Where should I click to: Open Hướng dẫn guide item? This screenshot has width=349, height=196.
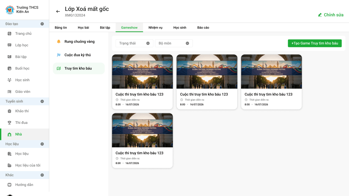(25, 185)
